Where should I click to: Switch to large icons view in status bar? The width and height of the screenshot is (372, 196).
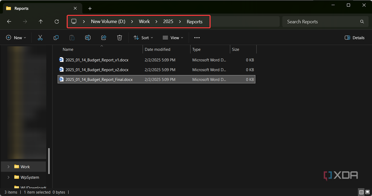(x=367, y=192)
